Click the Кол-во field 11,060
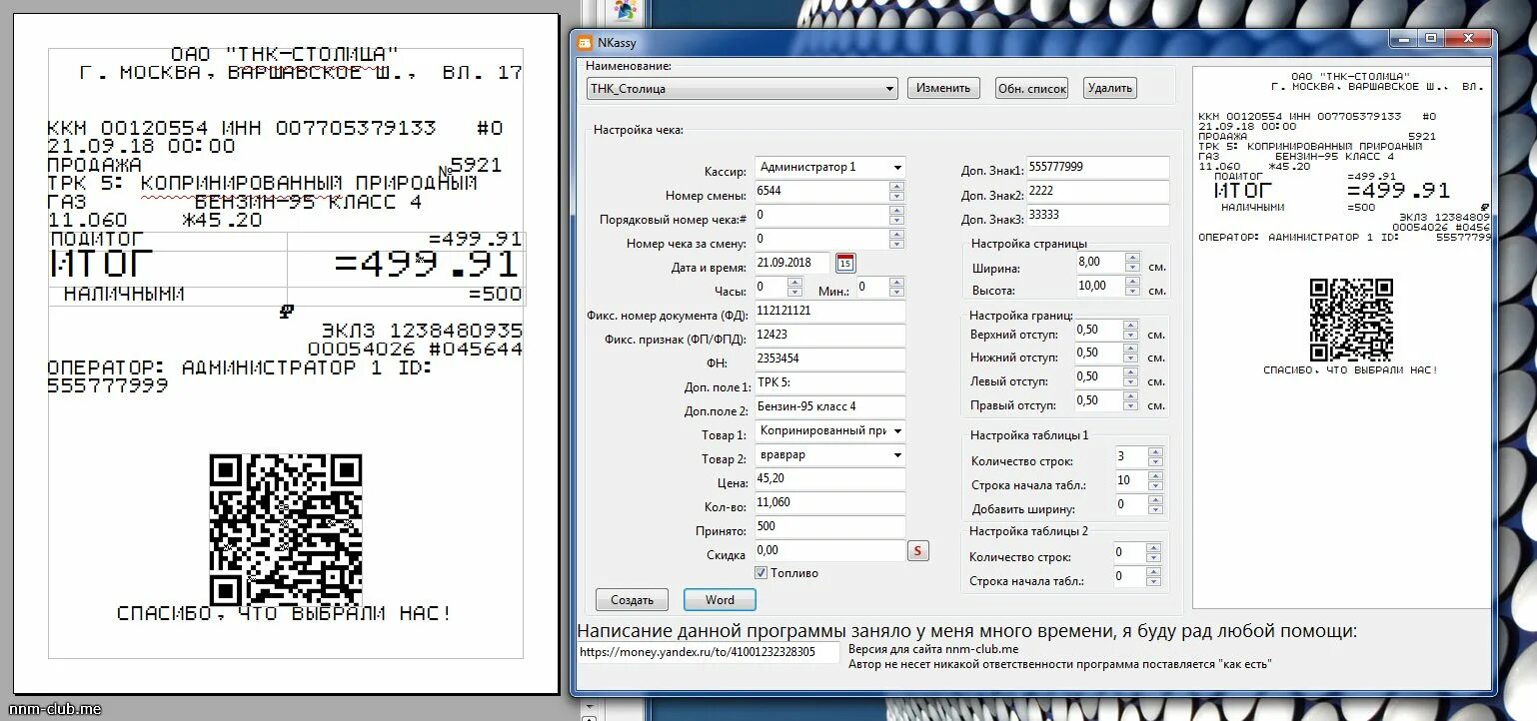Screen dimensions: 1537x721 [829, 503]
